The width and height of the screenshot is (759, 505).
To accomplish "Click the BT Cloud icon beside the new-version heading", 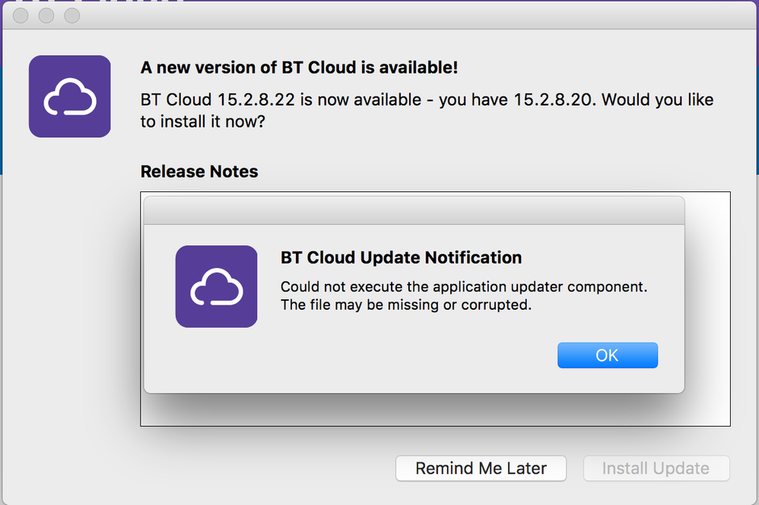I will (x=70, y=96).
